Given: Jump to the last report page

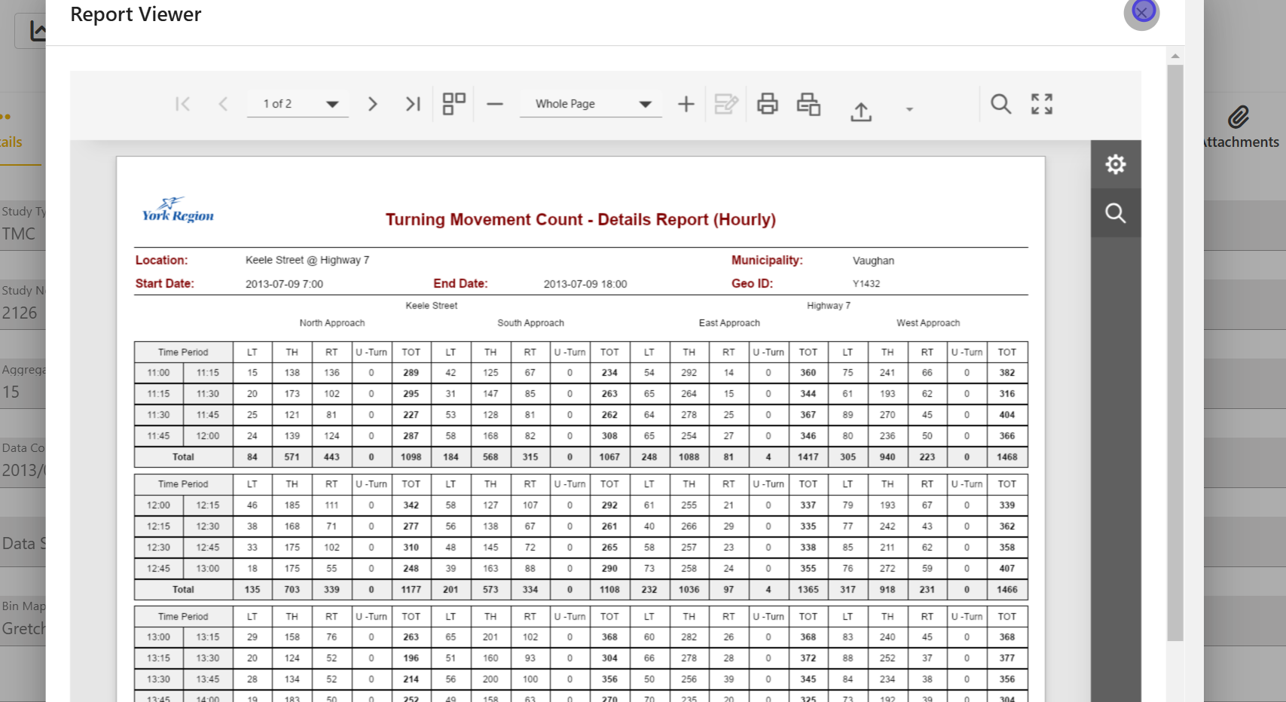Looking at the screenshot, I should 413,104.
